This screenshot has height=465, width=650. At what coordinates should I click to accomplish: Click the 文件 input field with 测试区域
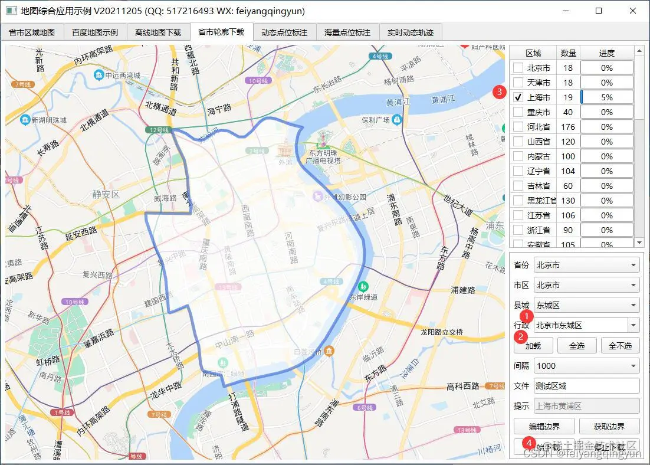586,386
